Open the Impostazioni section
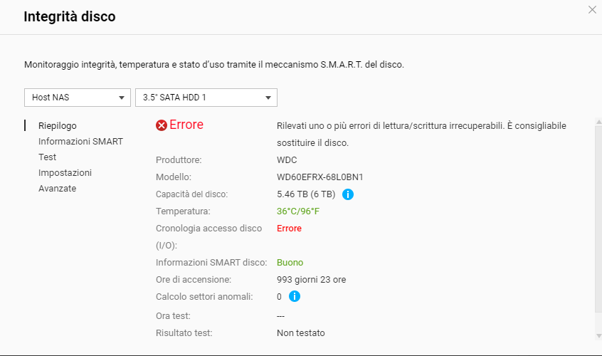Image resolution: width=602 pixels, height=356 pixels. coord(65,172)
